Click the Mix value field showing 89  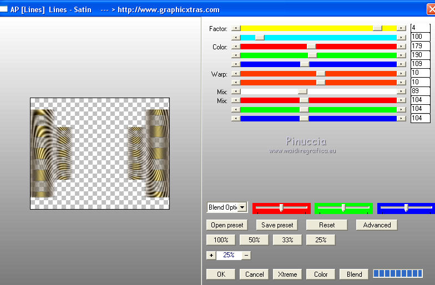[421, 91]
